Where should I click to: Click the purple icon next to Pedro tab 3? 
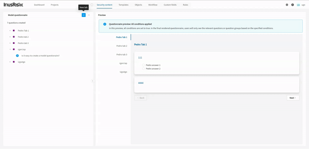(14, 43)
